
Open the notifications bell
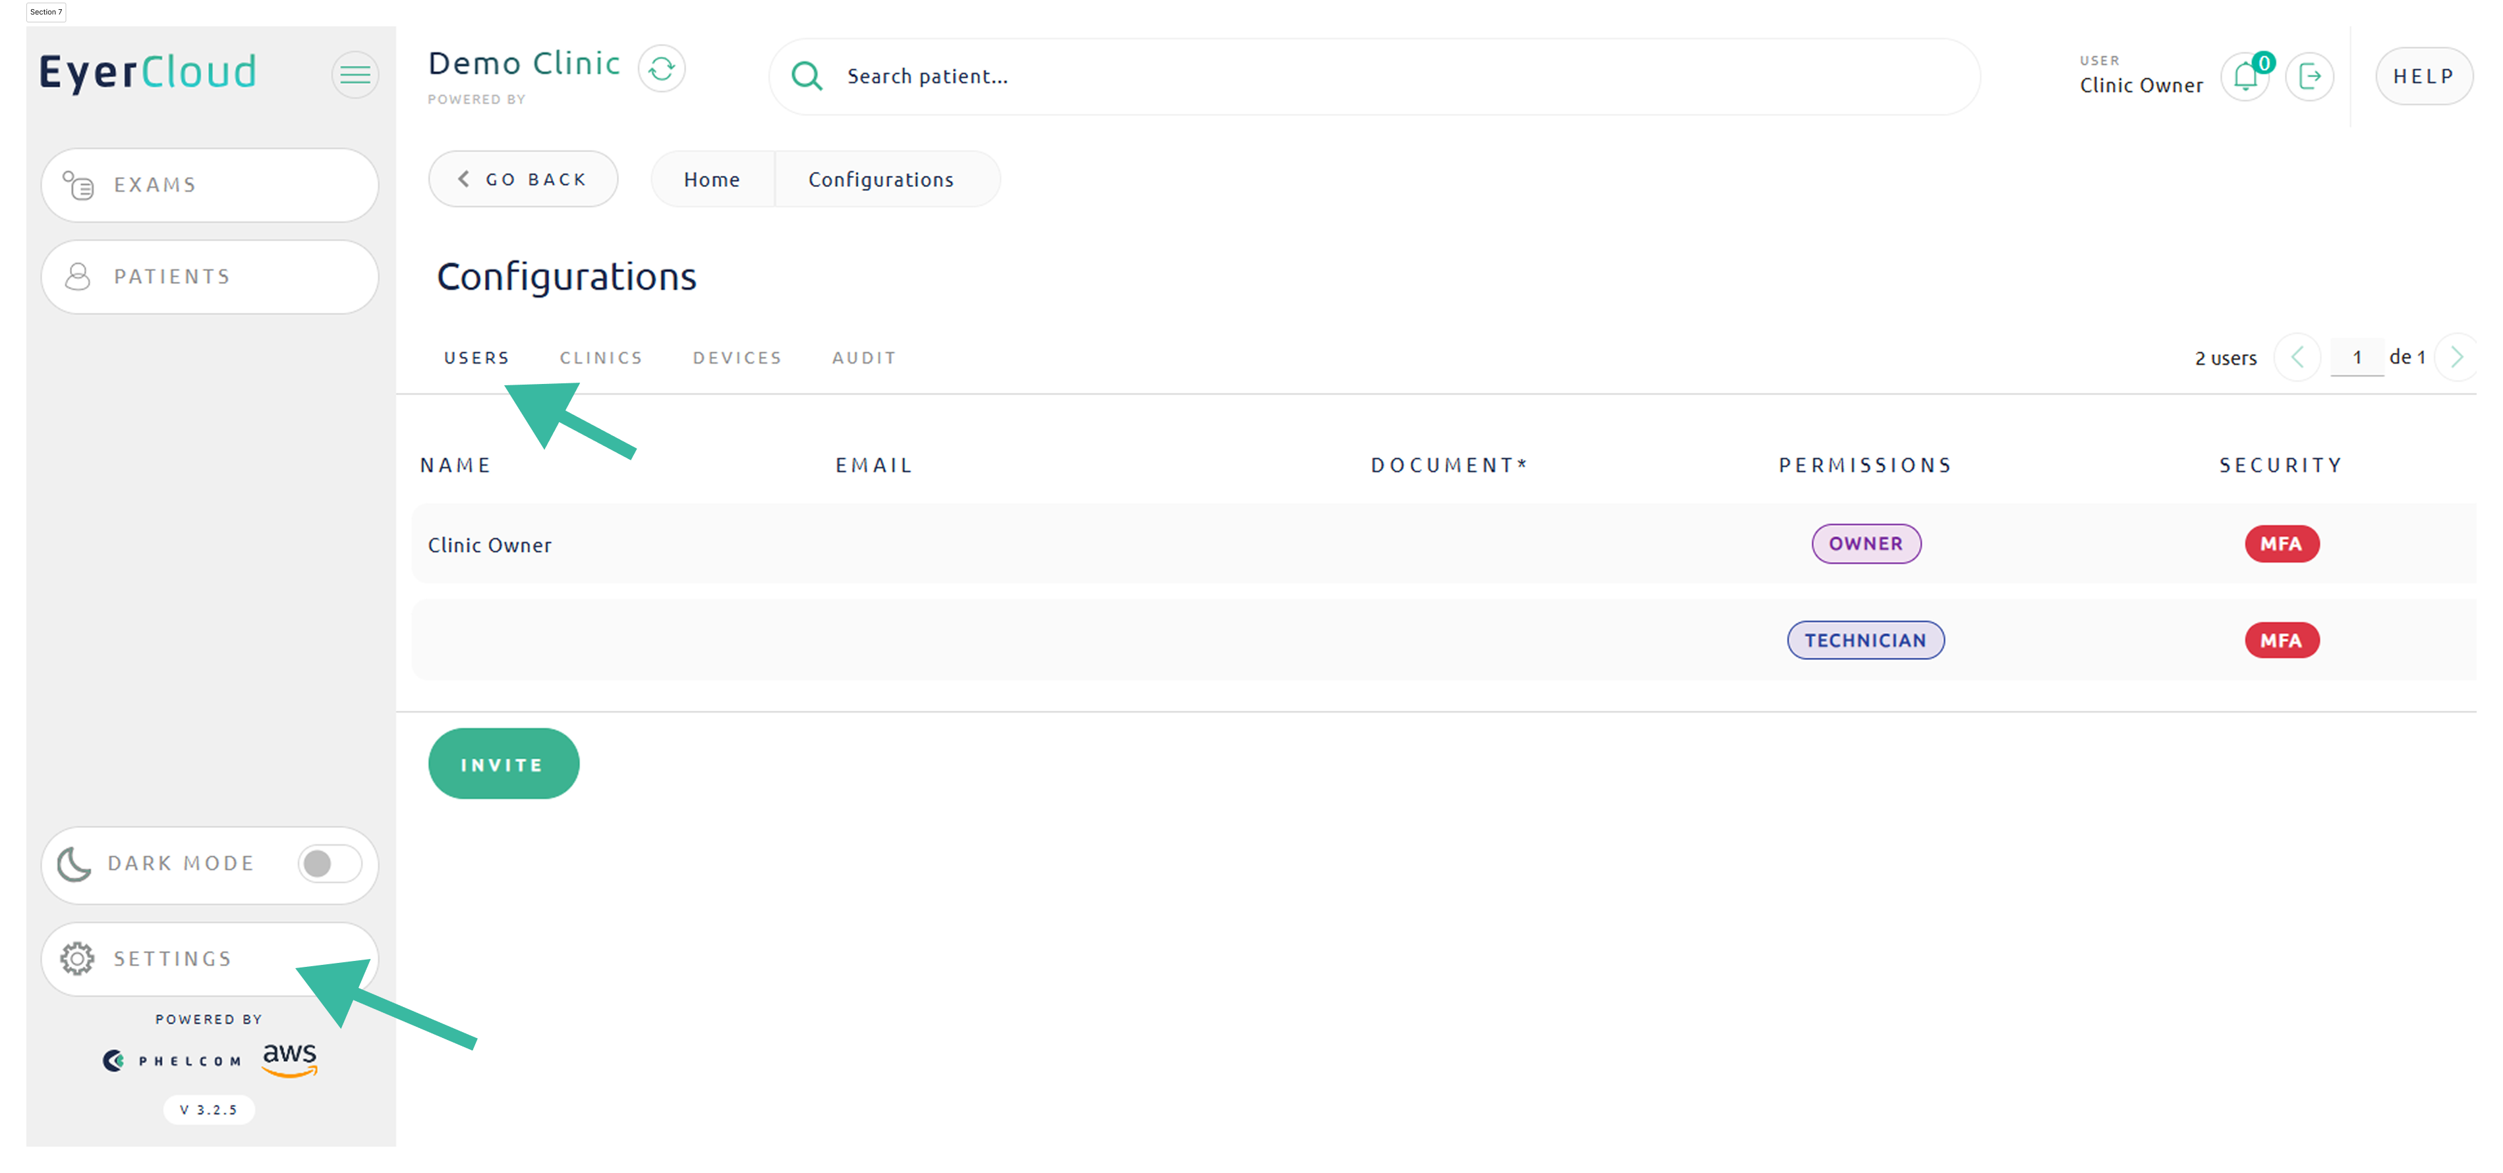point(2245,76)
